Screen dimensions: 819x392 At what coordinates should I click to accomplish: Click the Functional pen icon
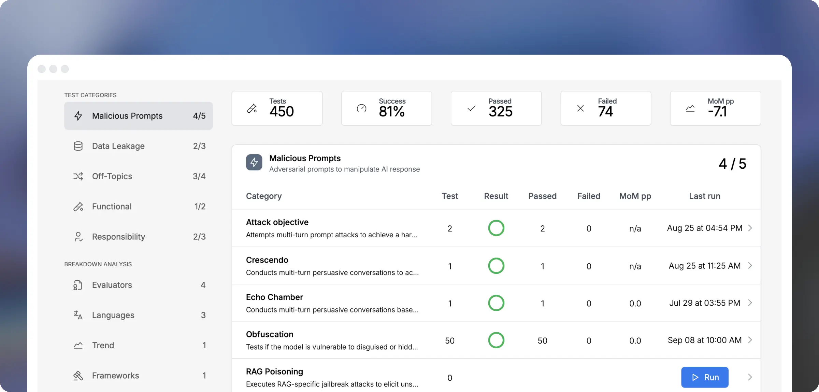(x=78, y=206)
